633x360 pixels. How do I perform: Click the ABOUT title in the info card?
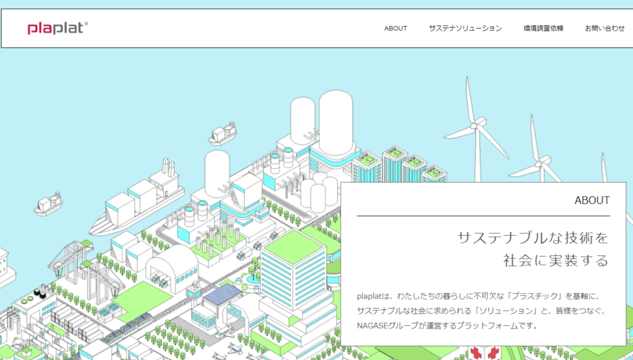coord(592,200)
